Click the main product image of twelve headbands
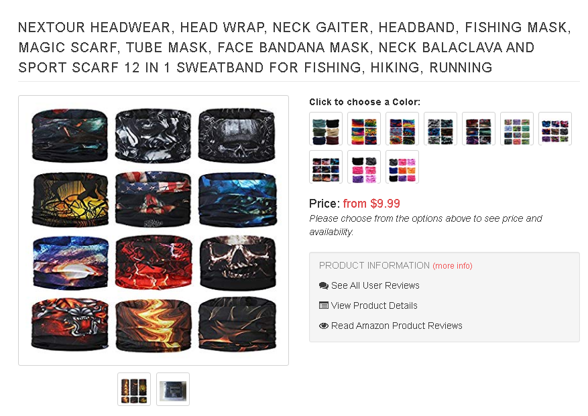 point(154,230)
